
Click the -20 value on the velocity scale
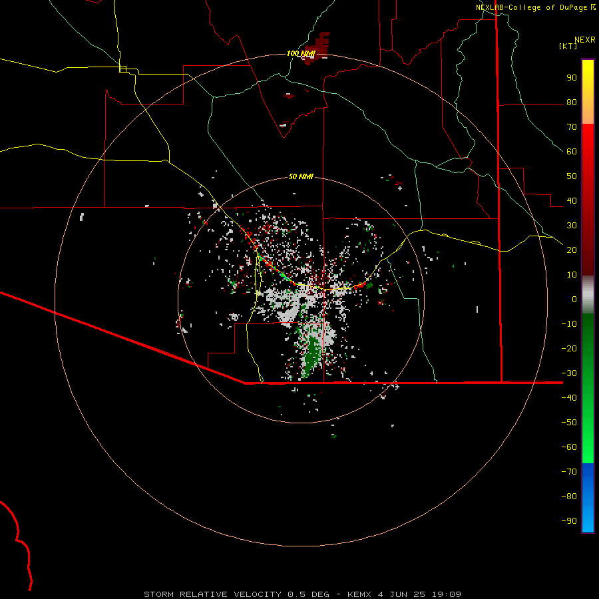tap(569, 348)
